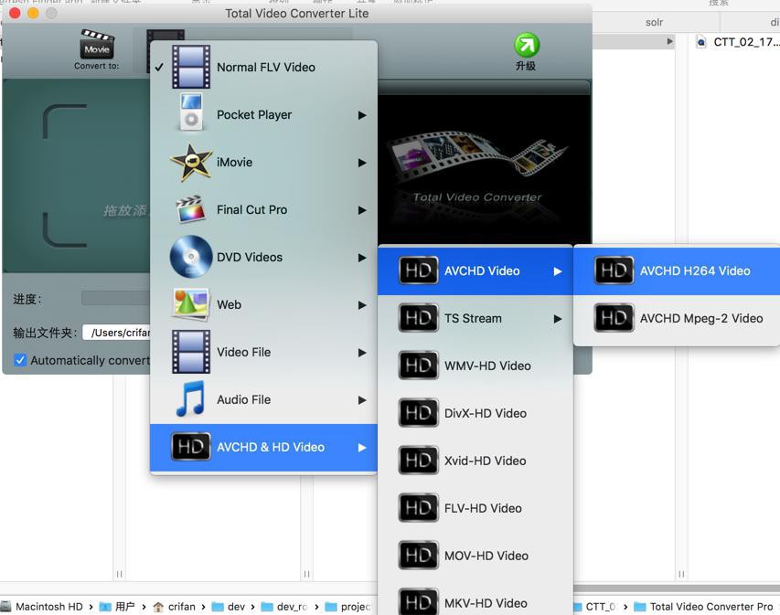Select MOV-HD Video menu entry

pyautogui.click(x=475, y=556)
